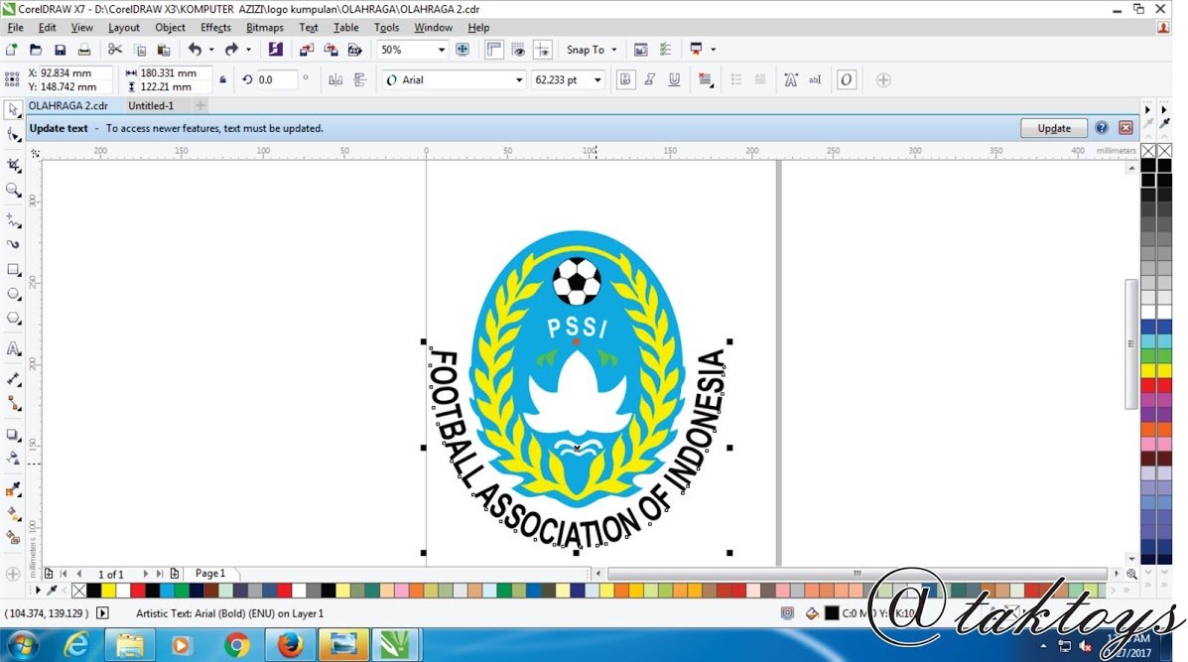Viewport: 1188px width, 662px height.
Task: Open the Arial font list dropdown
Action: [x=519, y=80]
